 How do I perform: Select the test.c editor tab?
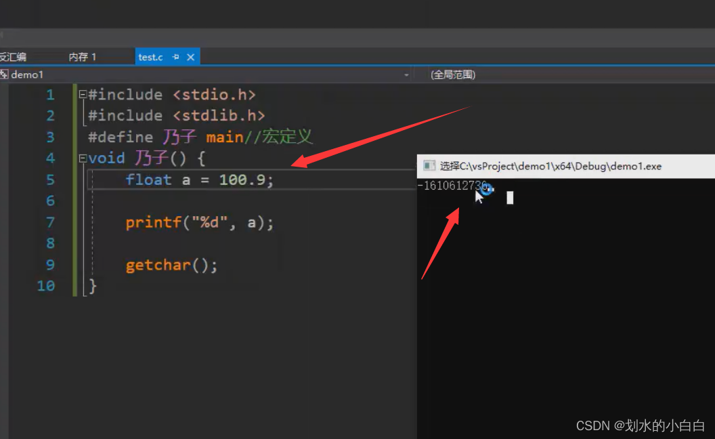[x=150, y=57]
